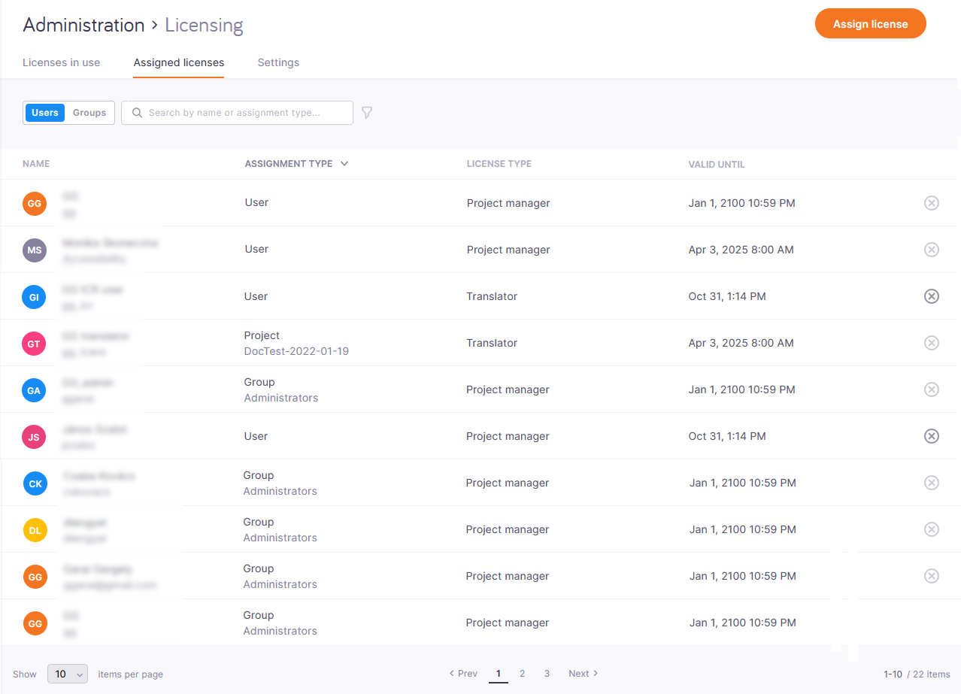Sort by Assignment Type column arrow
Viewport: 961px width, 694px height.
(344, 164)
